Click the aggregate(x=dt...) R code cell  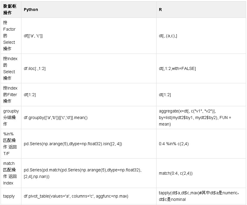[x=195, y=118]
